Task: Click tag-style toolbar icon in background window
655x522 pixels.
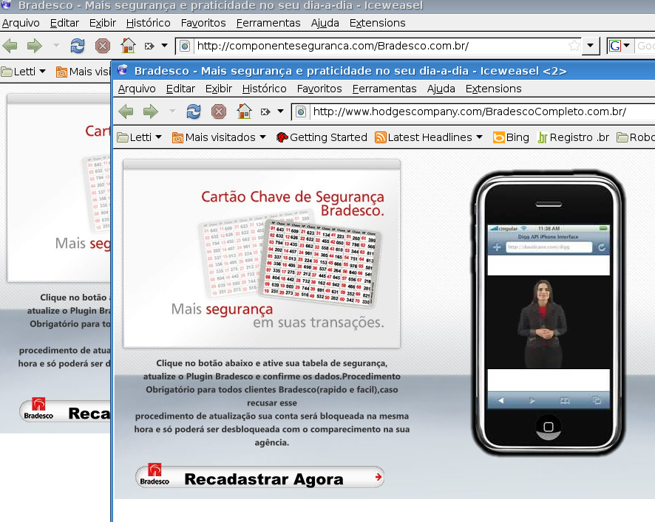Action: 149,46
